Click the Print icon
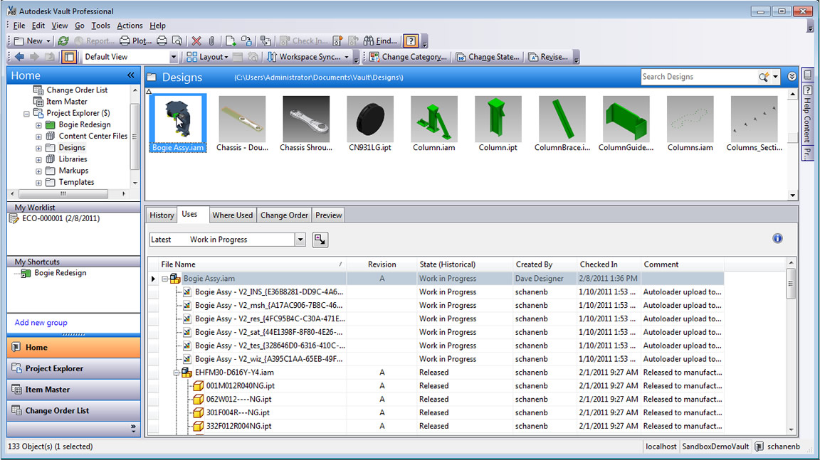 (x=162, y=41)
